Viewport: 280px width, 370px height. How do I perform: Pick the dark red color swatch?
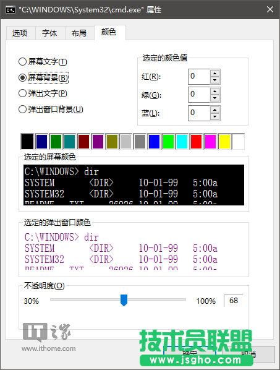click(x=83, y=141)
